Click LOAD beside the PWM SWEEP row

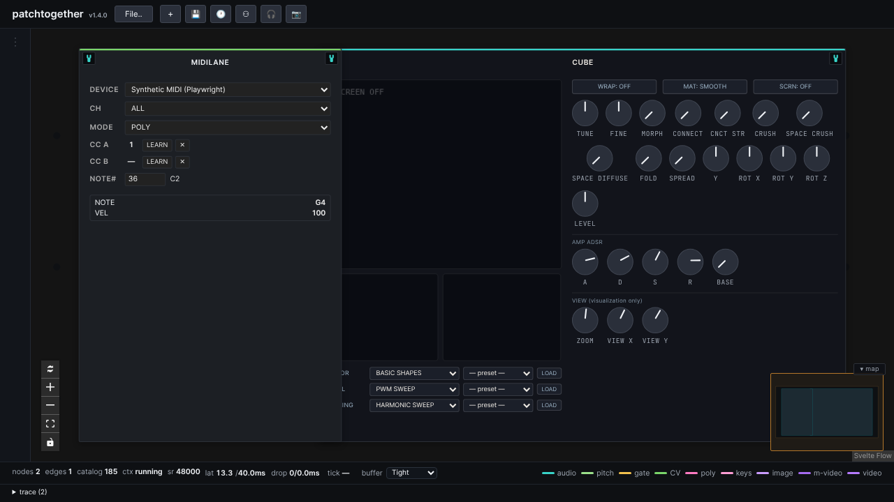tap(549, 389)
